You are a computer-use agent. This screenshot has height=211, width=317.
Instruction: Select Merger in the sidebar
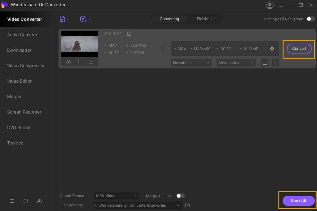click(x=14, y=97)
